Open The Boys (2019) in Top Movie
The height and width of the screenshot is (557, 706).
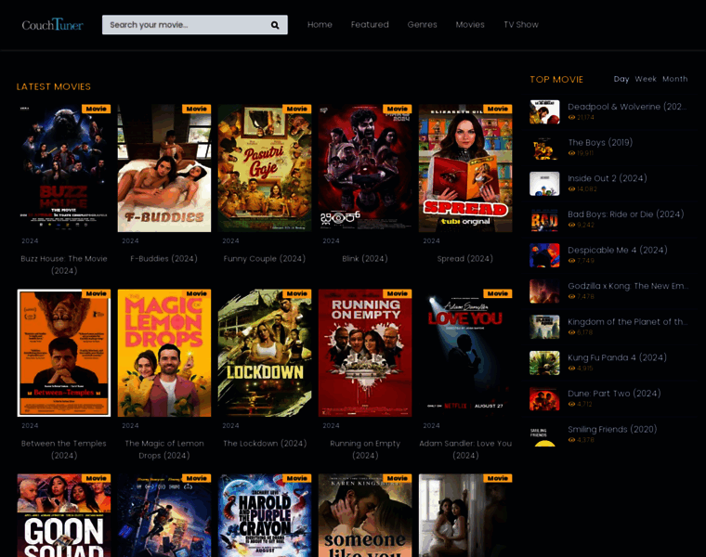pyautogui.click(x=600, y=143)
